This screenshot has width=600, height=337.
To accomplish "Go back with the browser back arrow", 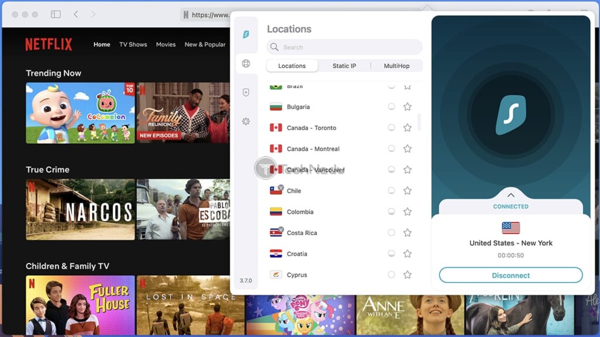I will (x=76, y=14).
